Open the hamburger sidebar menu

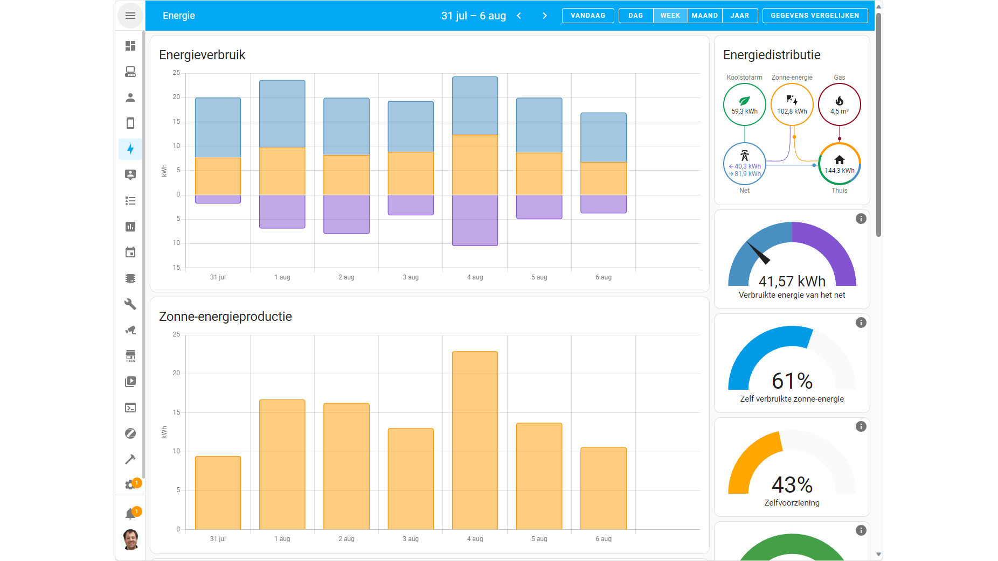pyautogui.click(x=130, y=16)
